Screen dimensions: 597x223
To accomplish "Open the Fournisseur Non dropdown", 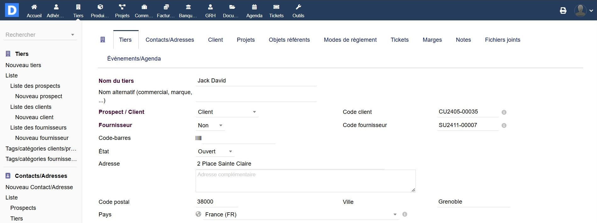I will click(210, 125).
